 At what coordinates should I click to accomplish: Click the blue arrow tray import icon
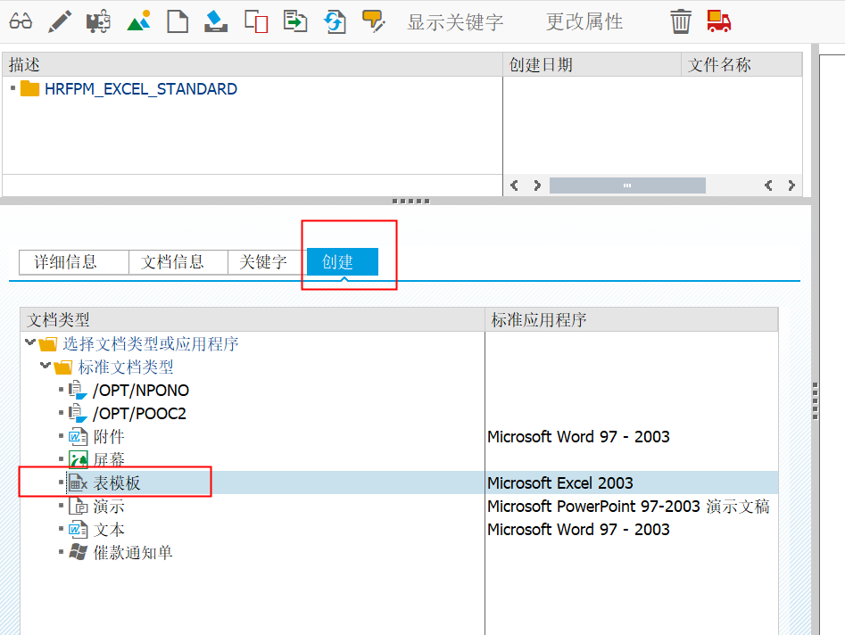point(216,21)
